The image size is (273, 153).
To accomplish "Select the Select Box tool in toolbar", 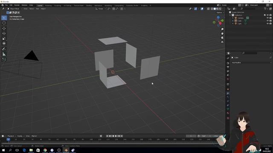I will (x=4, y=18).
